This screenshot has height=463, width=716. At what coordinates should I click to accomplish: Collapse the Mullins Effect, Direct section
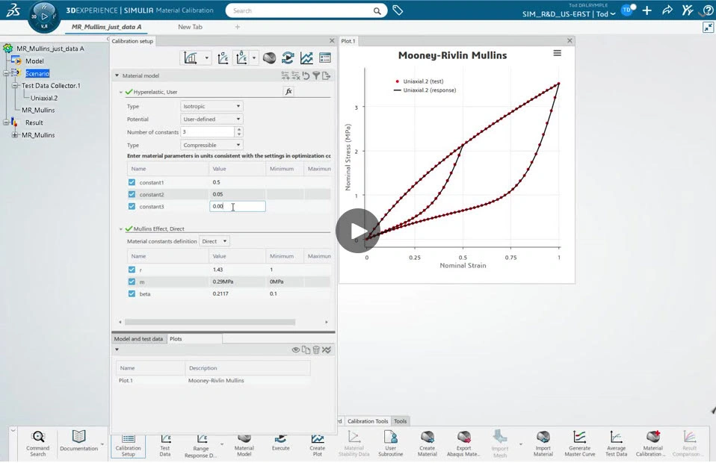(x=121, y=229)
